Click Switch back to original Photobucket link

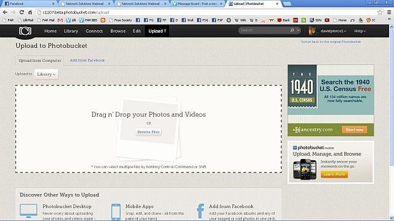coord(331,42)
